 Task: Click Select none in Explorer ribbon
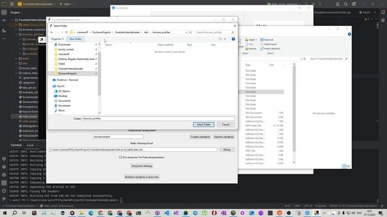268,44
